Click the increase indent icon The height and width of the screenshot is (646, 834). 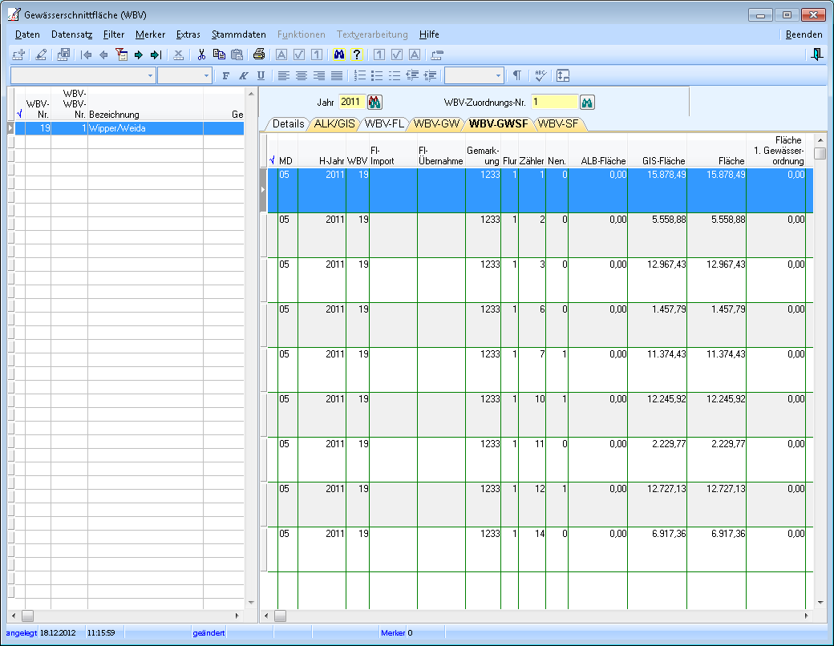(431, 75)
